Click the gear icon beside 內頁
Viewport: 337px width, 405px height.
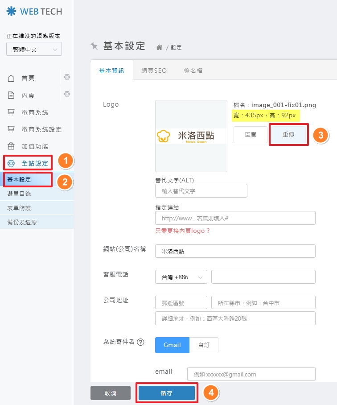tap(67, 94)
